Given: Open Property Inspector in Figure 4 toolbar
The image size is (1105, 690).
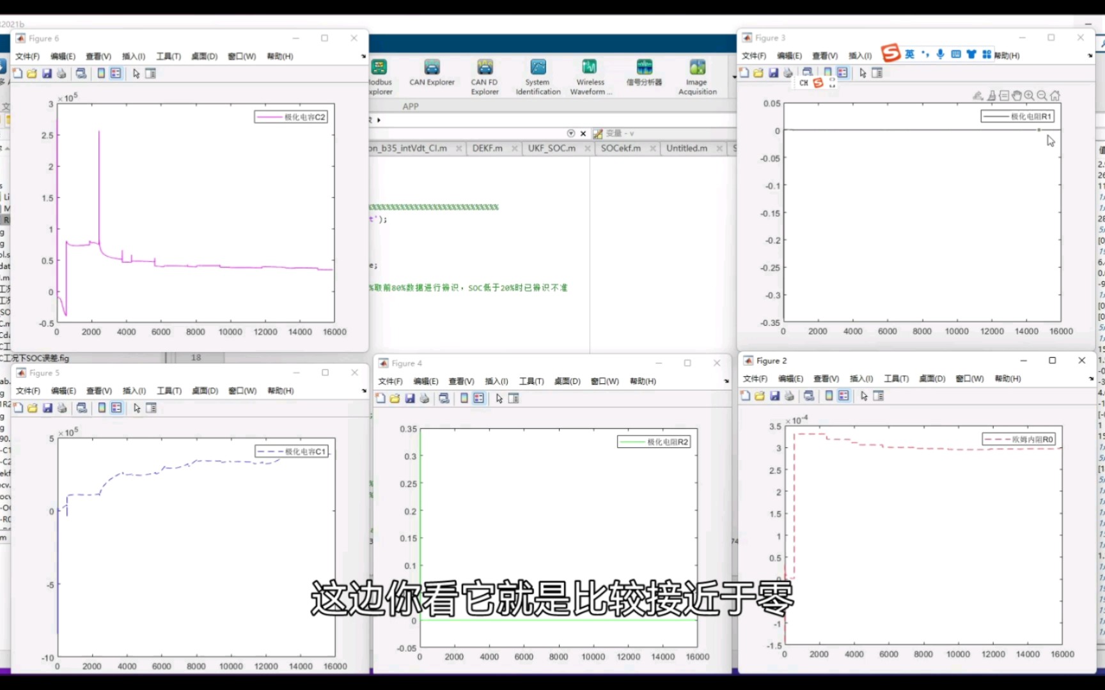Looking at the screenshot, I should [x=513, y=398].
